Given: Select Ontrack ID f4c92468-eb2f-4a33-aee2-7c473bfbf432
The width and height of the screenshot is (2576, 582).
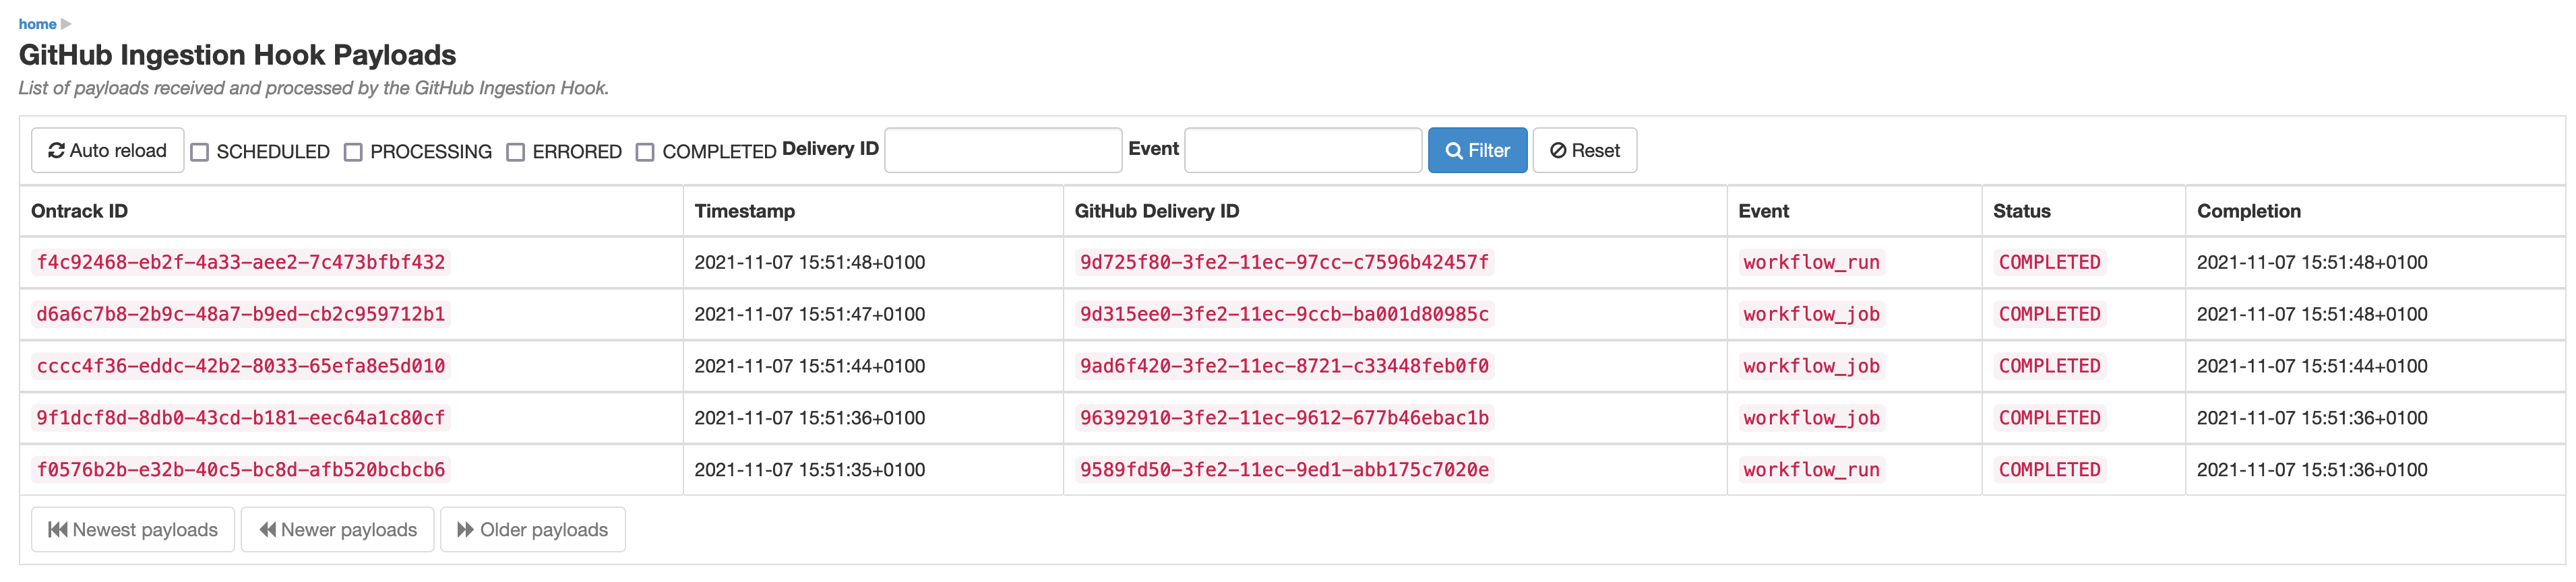Looking at the screenshot, I should pyautogui.click(x=240, y=262).
